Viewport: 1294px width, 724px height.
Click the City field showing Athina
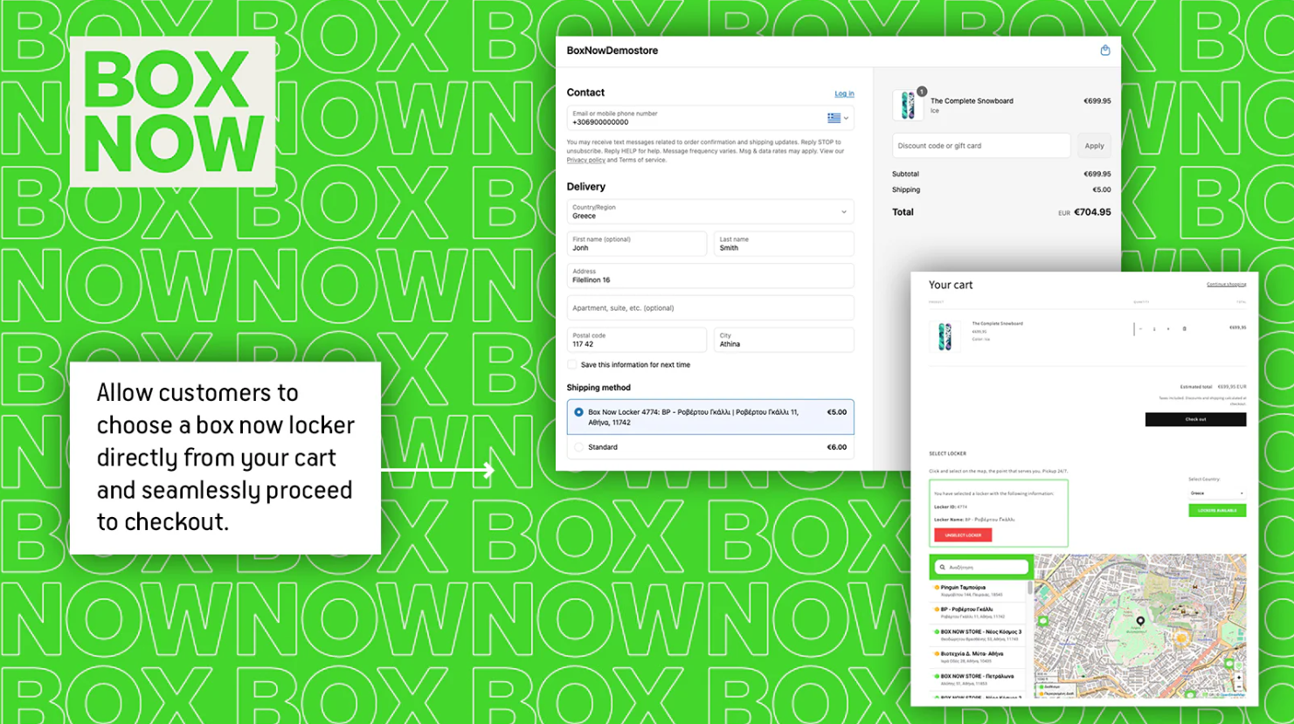click(x=784, y=340)
